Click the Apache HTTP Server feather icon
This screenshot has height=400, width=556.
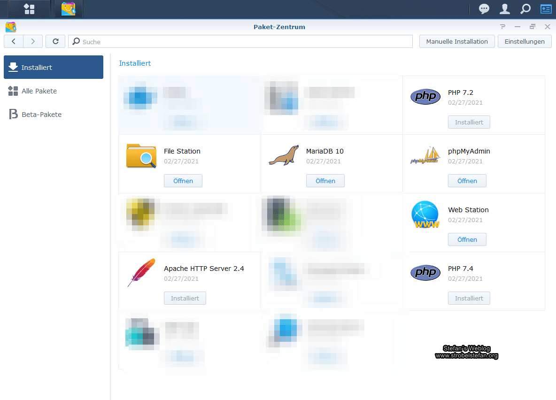coord(141,273)
